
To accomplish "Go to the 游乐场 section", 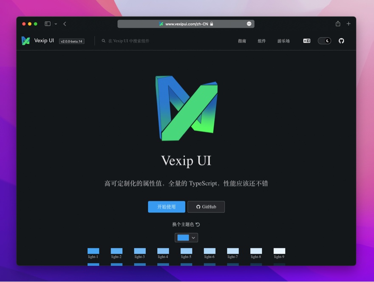I will point(283,41).
